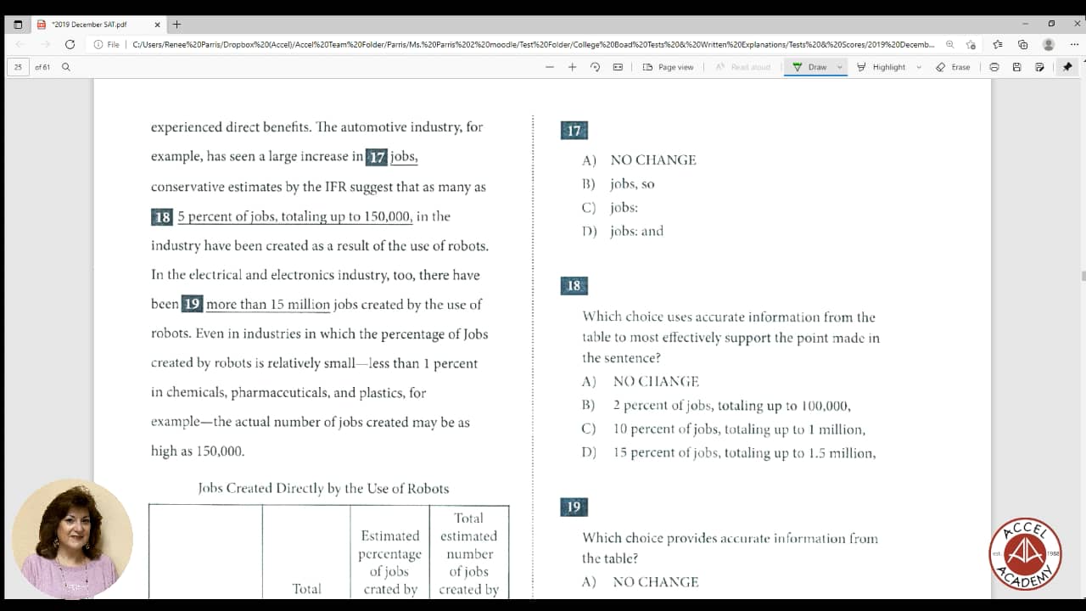This screenshot has width=1086, height=611.
Task: Activate the Draw tool
Action: point(809,67)
